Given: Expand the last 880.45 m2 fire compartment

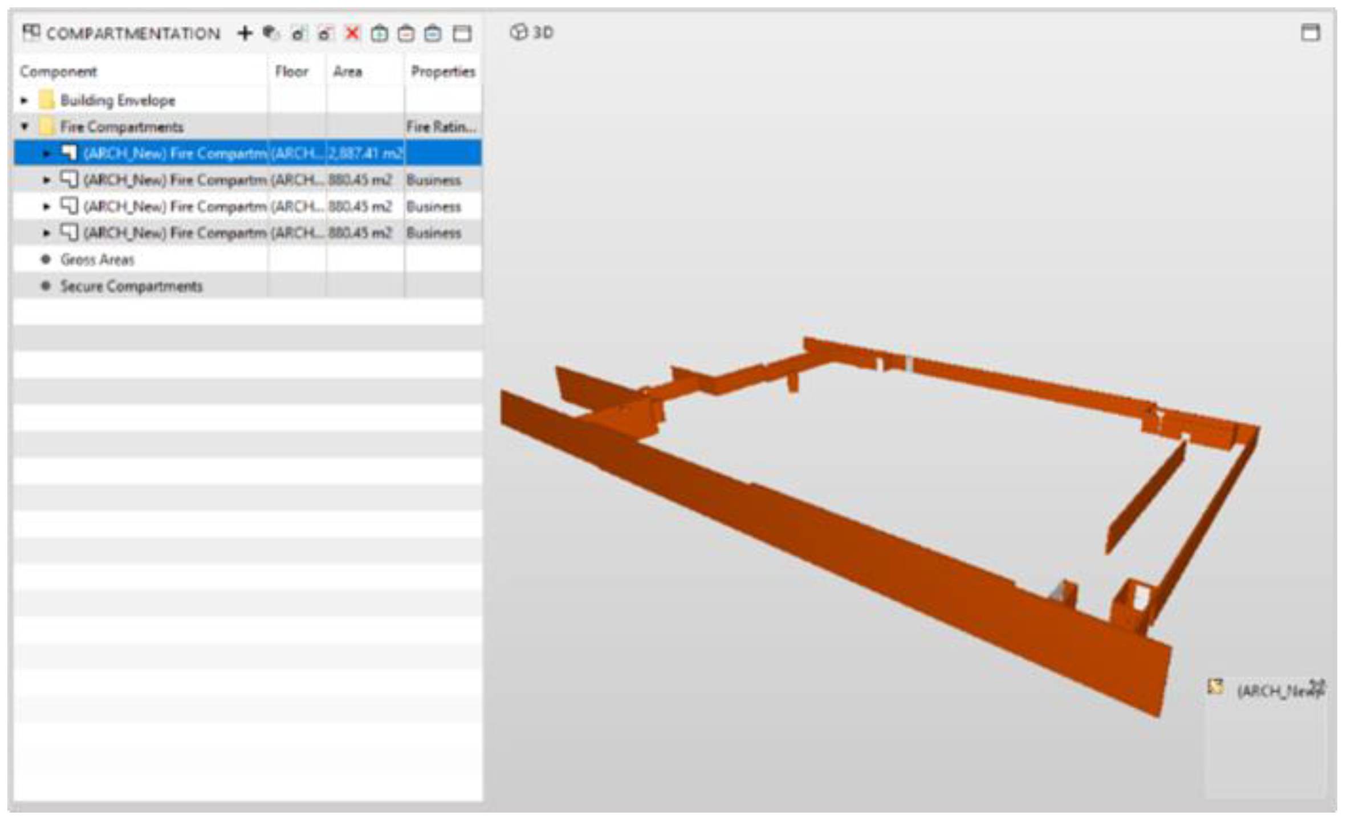Looking at the screenshot, I should (x=47, y=232).
